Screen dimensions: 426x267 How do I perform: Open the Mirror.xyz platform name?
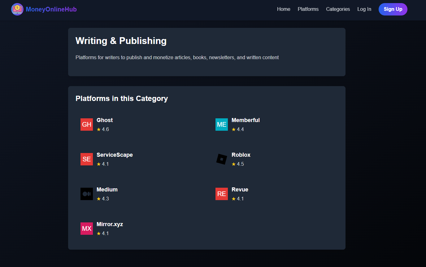pos(110,224)
